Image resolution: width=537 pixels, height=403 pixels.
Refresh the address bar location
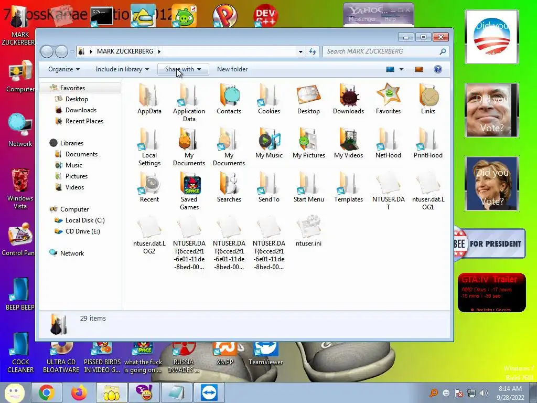[313, 51]
